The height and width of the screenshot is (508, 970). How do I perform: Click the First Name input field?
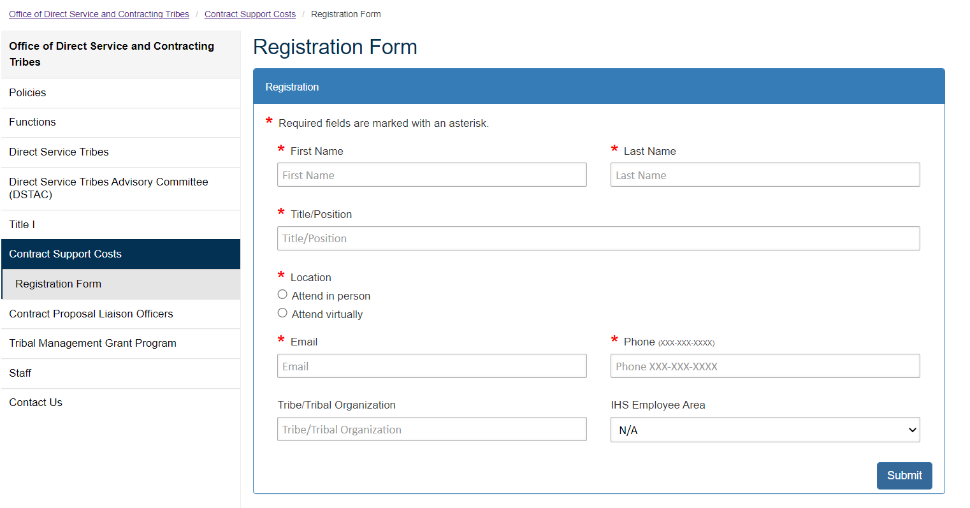431,175
